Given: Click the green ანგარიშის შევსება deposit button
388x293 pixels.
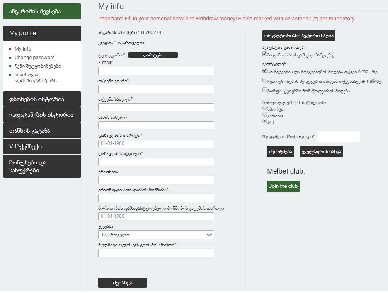Looking at the screenshot, I should 42,11.
